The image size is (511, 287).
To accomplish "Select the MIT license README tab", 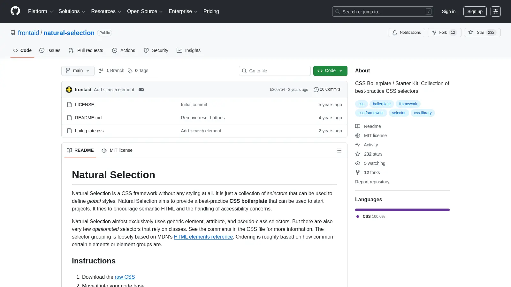I will click(x=117, y=150).
